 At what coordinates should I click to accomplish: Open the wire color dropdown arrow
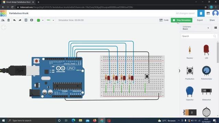point(43,20)
